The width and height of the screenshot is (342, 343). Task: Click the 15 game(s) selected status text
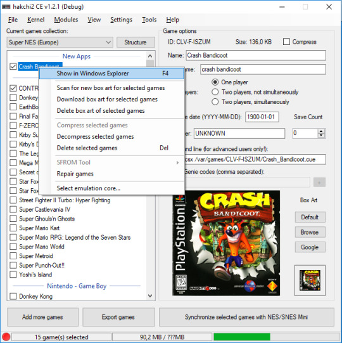point(61,337)
